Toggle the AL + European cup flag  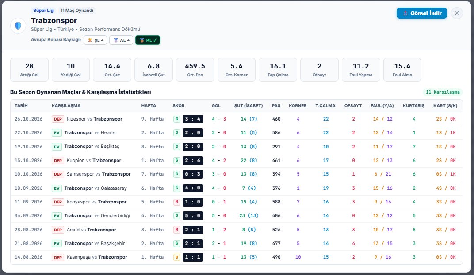pyautogui.click(x=121, y=40)
